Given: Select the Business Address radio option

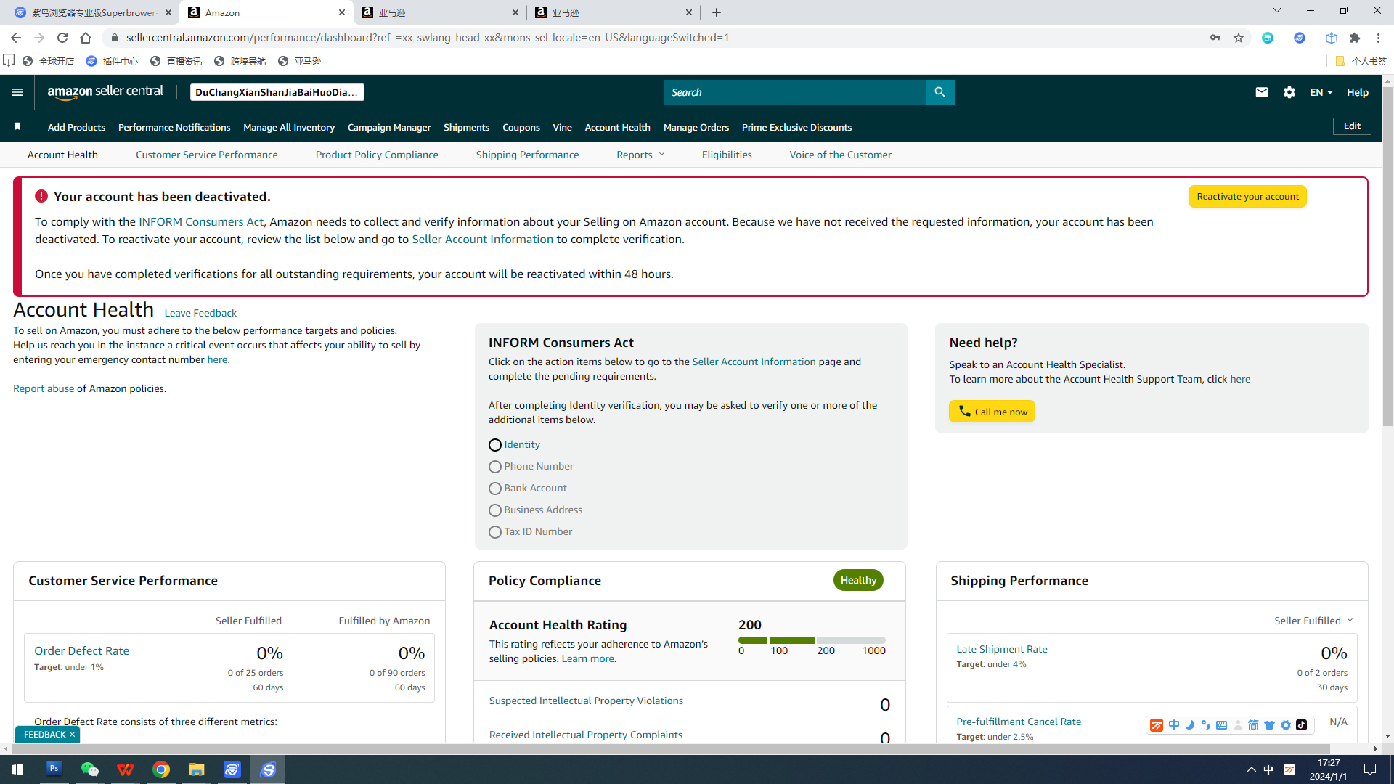Looking at the screenshot, I should [x=495, y=510].
